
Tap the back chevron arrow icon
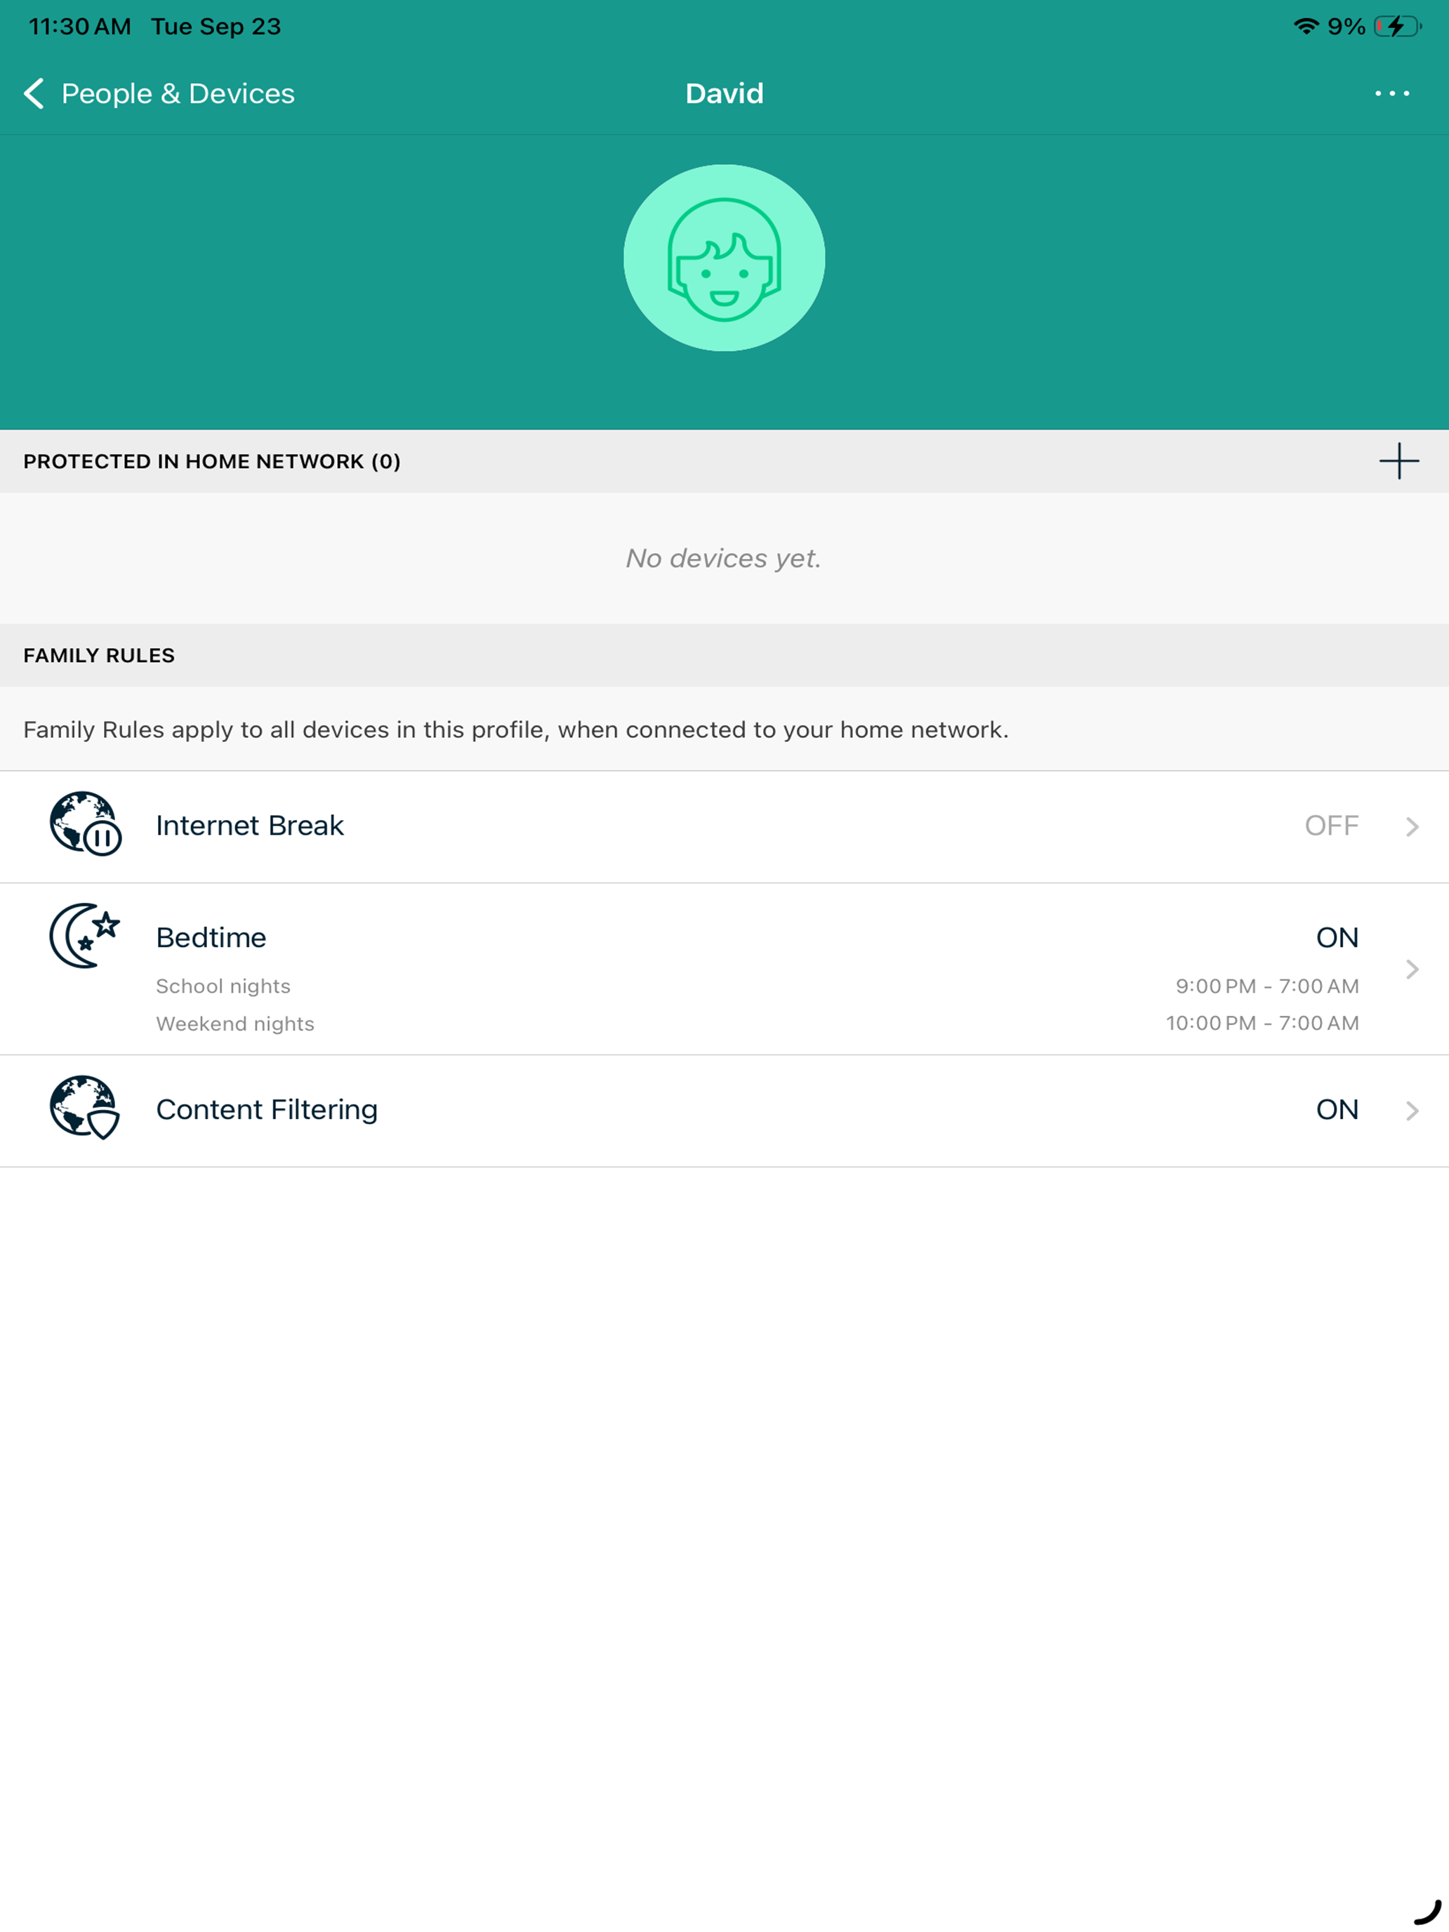coord(34,93)
